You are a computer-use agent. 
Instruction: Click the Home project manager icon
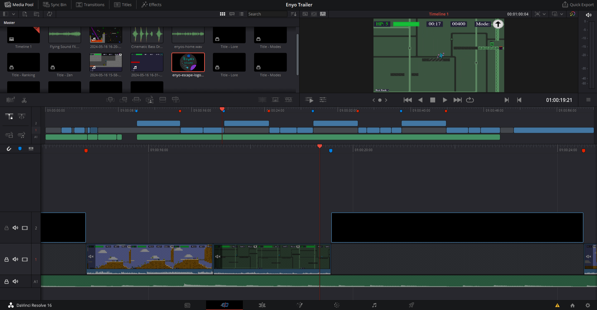pos(572,305)
